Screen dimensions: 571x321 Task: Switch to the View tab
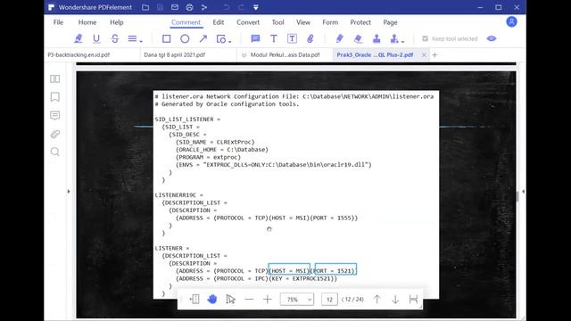pyautogui.click(x=303, y=22)
